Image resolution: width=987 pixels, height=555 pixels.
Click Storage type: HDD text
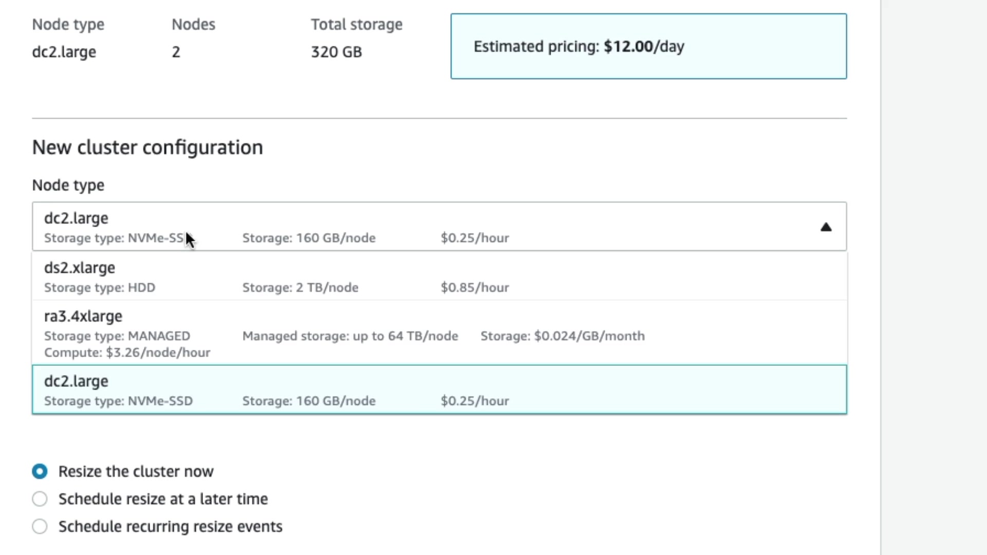(100, 287)
